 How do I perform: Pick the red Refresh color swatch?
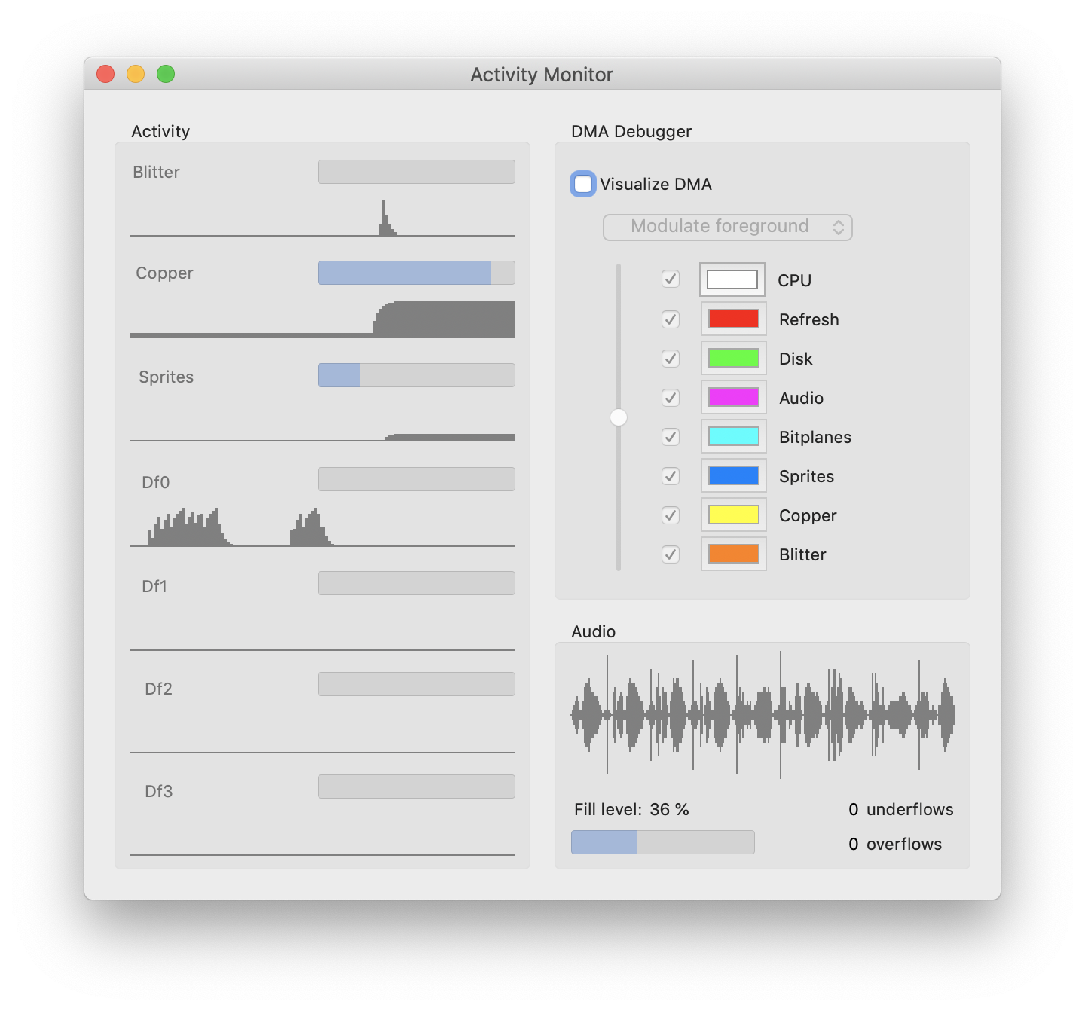coord(733,319)
